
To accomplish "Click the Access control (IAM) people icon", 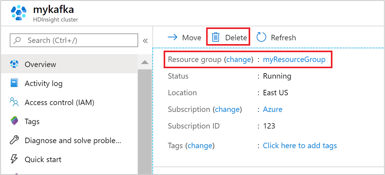I will (x=14, y=102).
